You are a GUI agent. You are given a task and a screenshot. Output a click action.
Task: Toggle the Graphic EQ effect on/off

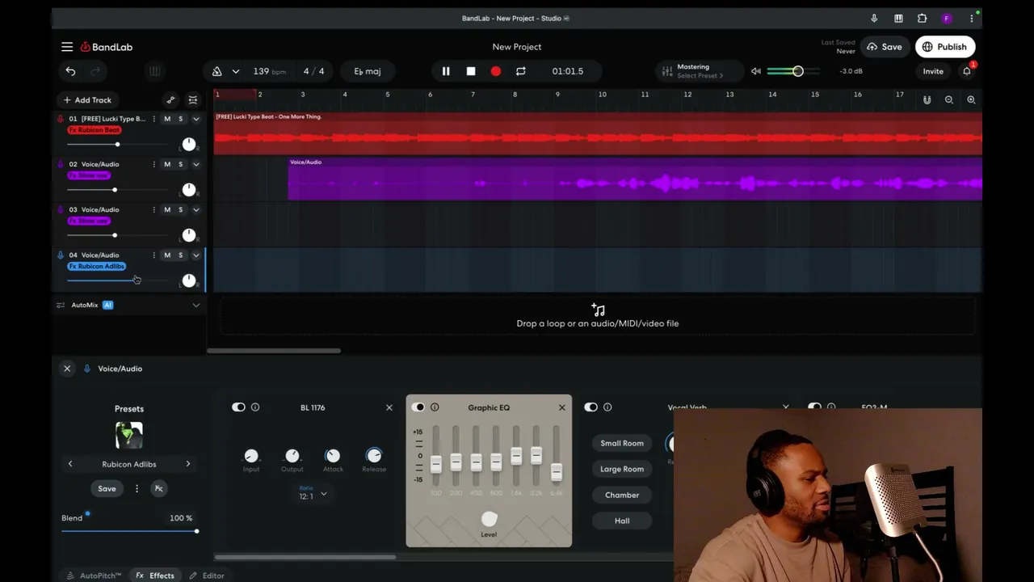click(x=418, y=407)
